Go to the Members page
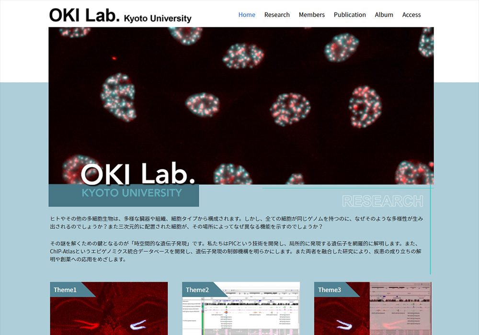The width and height of the screenshot is (479, 335). click(312, 15)
